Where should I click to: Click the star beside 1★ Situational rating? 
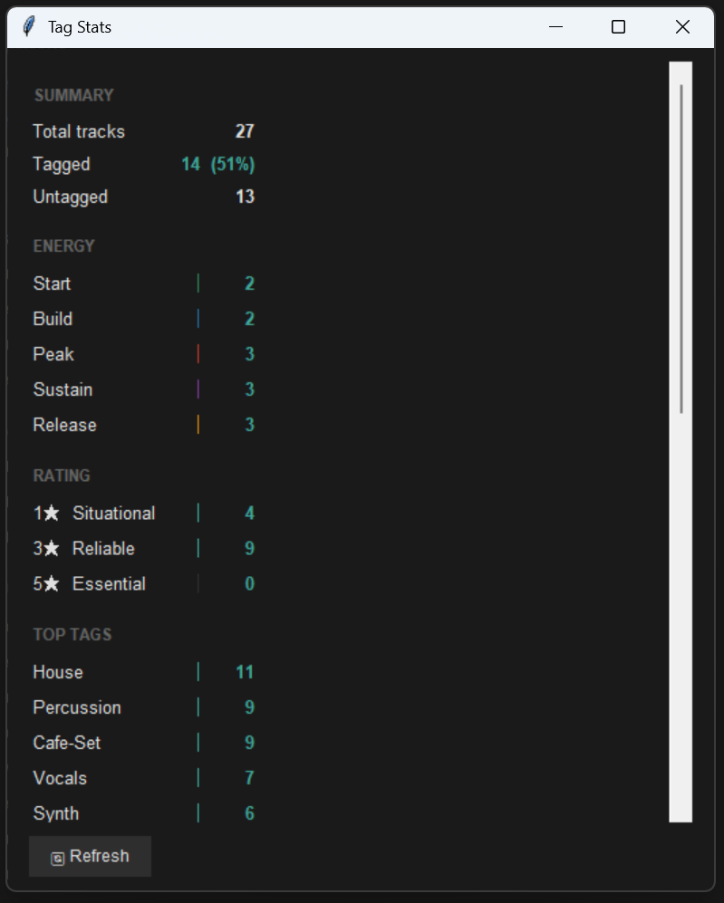coord(52,513)
